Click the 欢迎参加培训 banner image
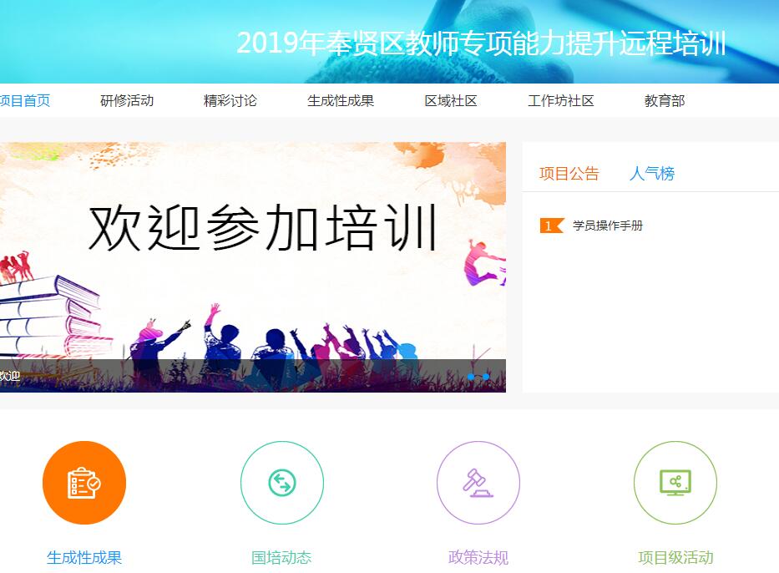Screen dimensions: 779x573 coord(253,267)
